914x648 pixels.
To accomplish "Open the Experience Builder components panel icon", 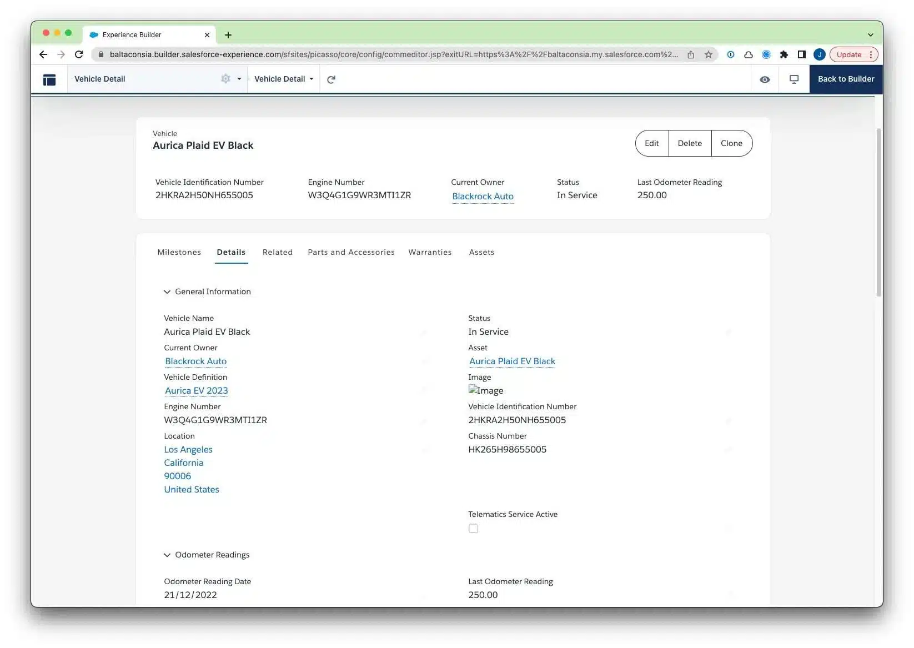I will click(49, 79).
